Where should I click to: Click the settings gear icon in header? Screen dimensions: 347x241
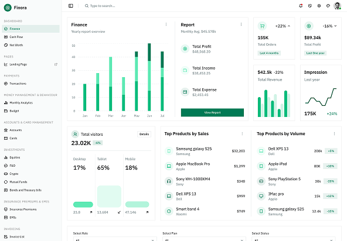(319, 6)
